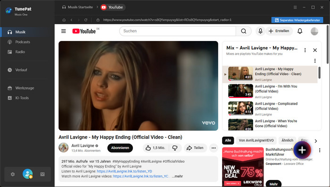Open TunePat hamburger menu in title bar

point(295,8)
